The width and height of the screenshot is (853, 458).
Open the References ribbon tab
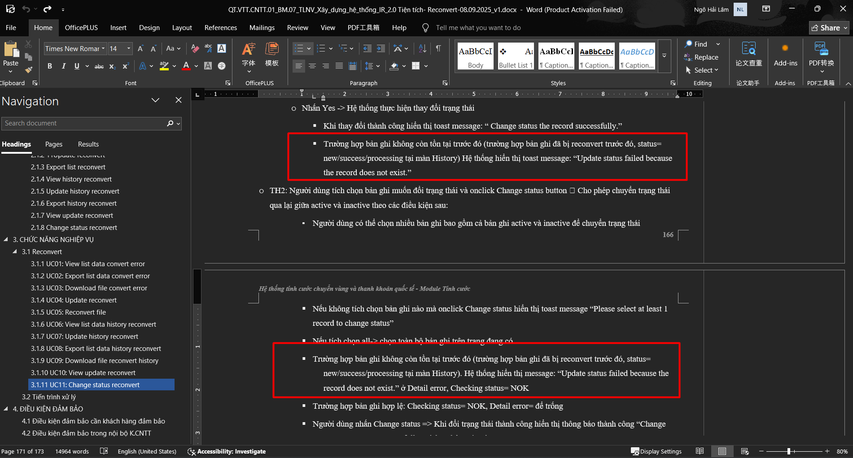[220, 28]
